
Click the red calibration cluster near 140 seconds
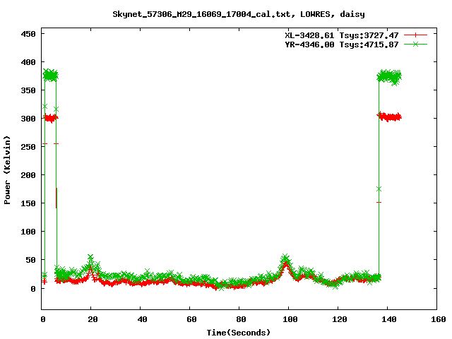click(389, 117)
